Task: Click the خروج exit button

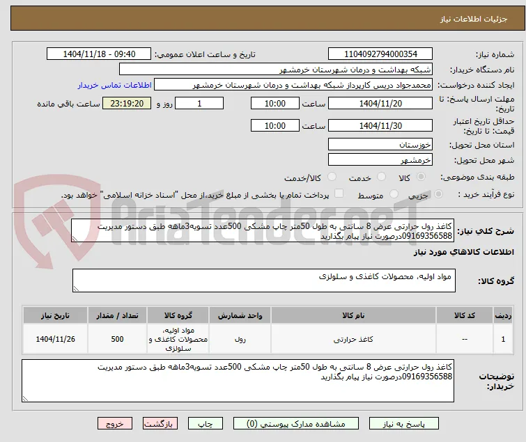Action: [115, 424]
